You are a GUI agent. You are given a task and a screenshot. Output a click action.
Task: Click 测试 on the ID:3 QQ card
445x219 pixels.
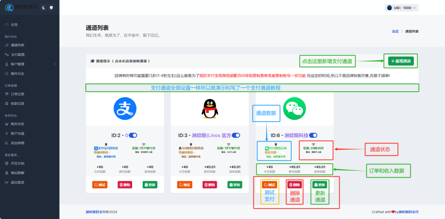coord(184,185)
